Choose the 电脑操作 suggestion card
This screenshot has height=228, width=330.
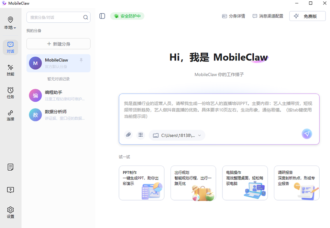[245, 183]
